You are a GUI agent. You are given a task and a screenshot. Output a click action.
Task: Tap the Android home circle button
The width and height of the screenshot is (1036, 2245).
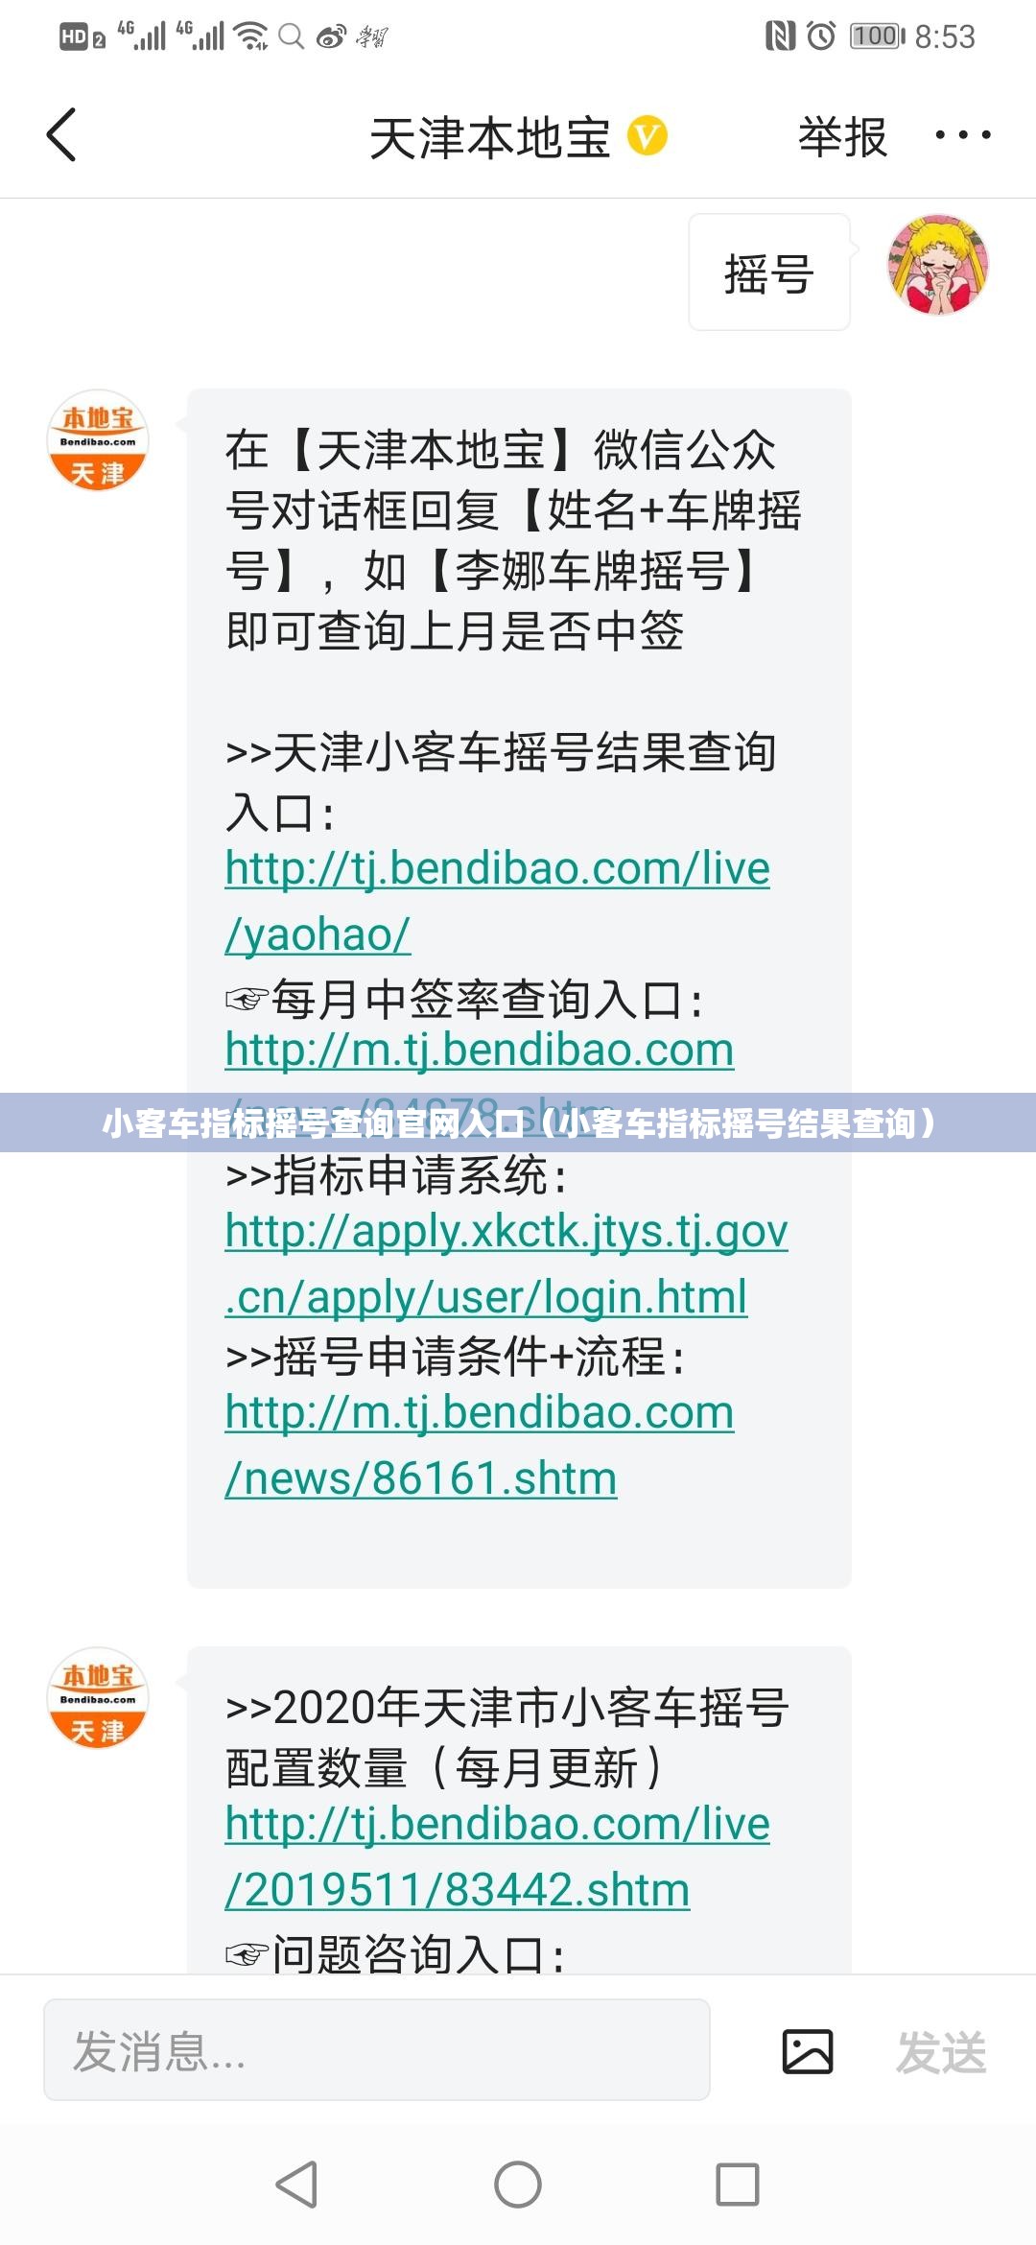[518, 2185]
